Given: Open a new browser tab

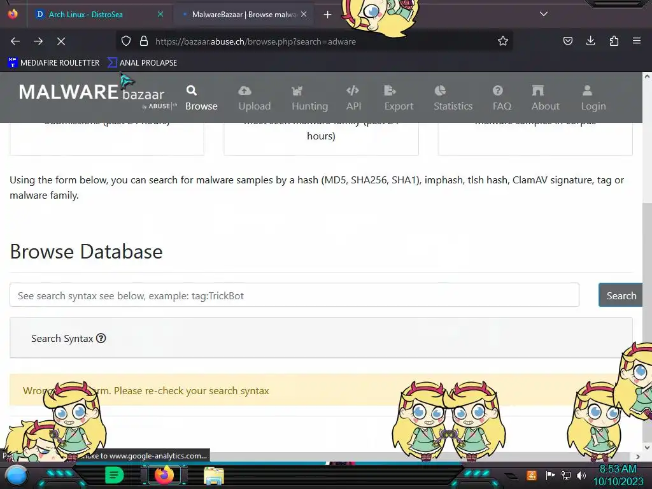Looking at the screenshot, I should 328,15.
